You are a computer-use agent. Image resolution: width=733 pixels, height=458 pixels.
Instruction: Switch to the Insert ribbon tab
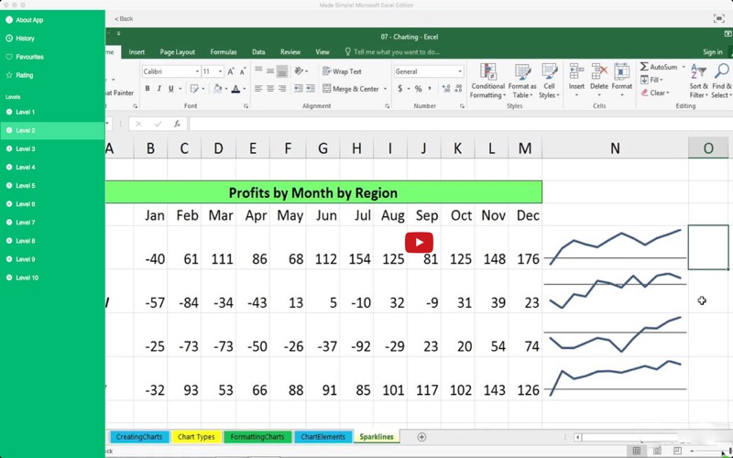[137, 52]
